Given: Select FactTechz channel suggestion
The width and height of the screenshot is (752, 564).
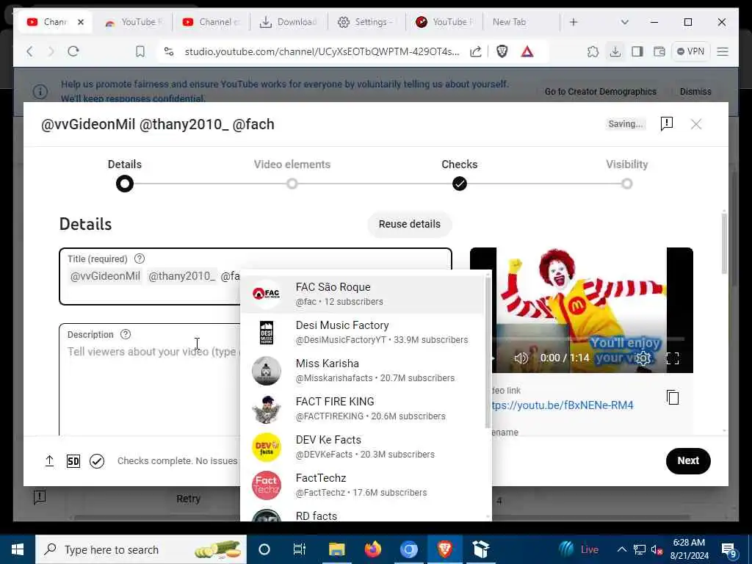Looking at the screenshot, I should (363, 485).
